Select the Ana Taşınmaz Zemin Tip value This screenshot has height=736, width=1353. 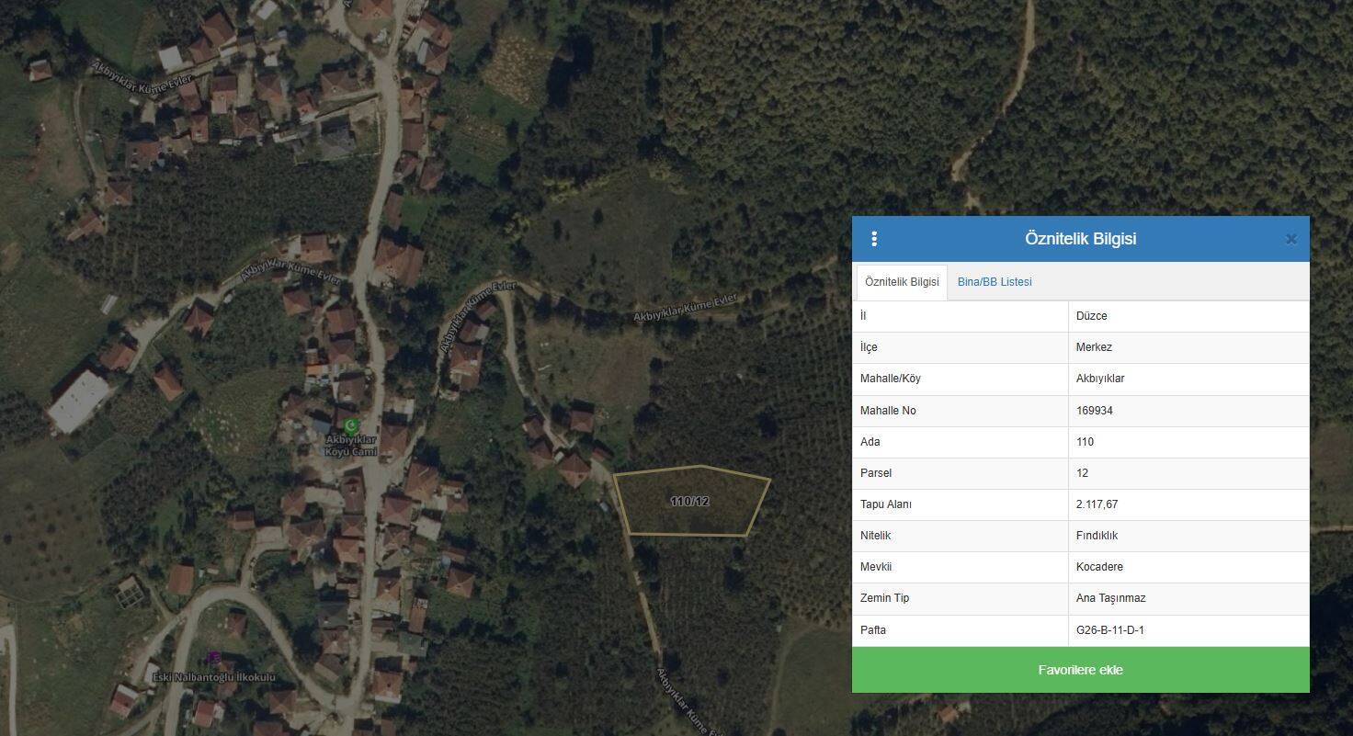pos(1110,598)
